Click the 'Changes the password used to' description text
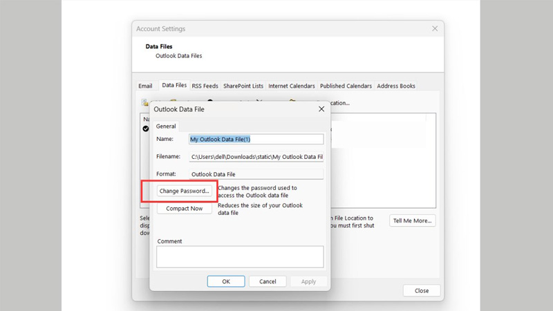Screen dimensions: 553x311 [x=257, y=188]
